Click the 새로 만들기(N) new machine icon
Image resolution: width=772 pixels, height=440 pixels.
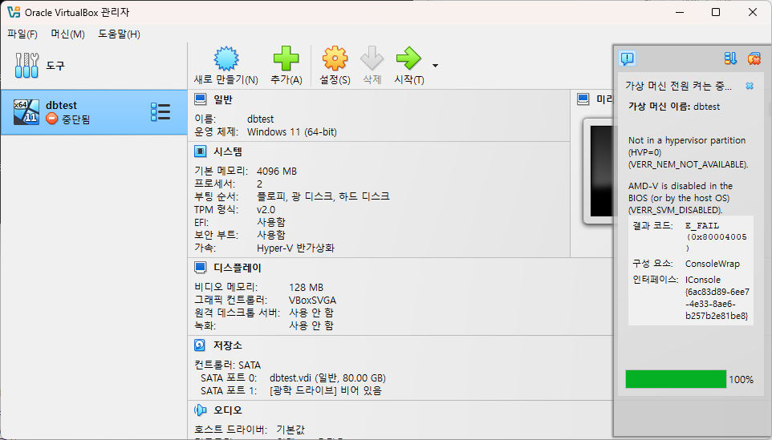pyautogui.click(x=226, y=59)
